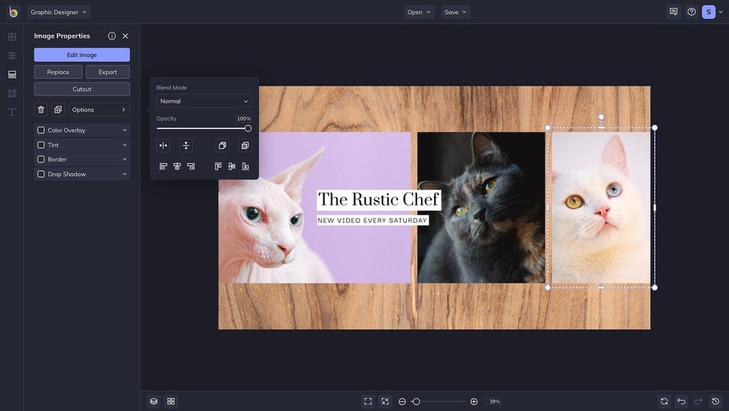
Task: Click the fit to screen icon
Action: pos(368,401)
